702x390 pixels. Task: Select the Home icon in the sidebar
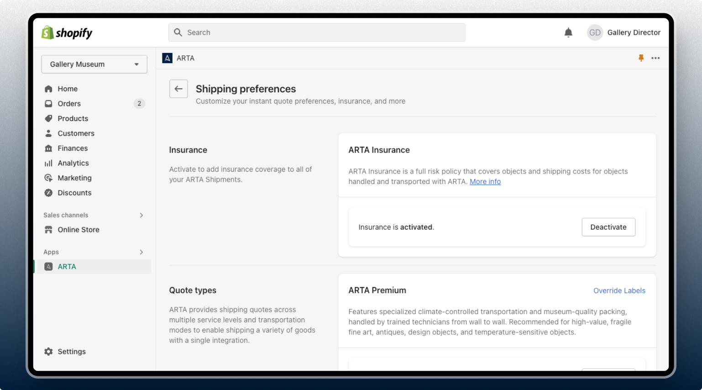click(x=48, y=88)
